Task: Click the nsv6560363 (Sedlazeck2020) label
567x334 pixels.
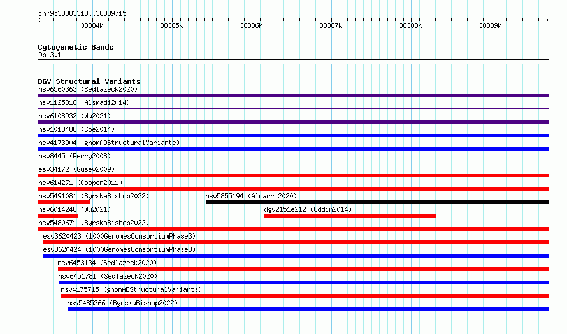Action: 88,89
